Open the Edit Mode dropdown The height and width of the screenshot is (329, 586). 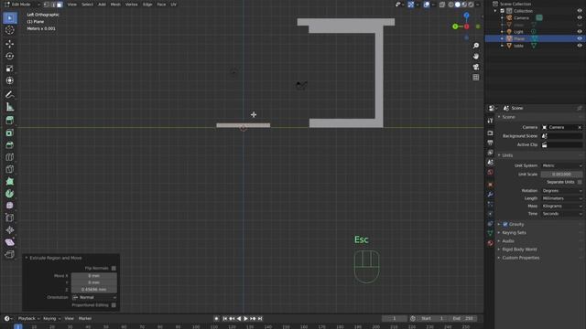(x=22, y=5)
